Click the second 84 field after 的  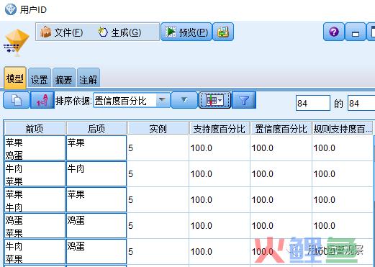(361, 103)
